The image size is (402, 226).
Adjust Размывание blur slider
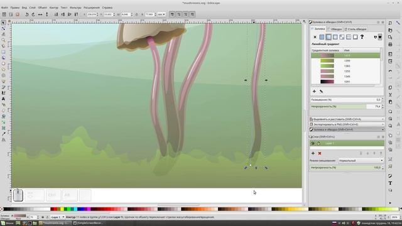[x=345, y=100]
